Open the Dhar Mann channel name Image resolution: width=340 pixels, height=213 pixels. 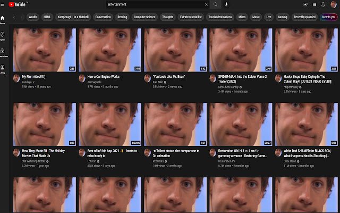[290, 161]
